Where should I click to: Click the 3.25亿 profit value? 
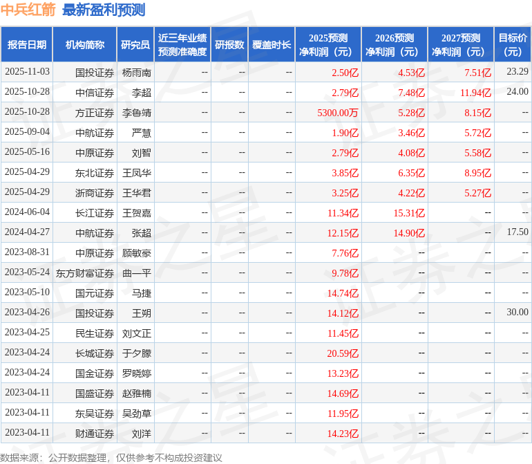[345, 193]
